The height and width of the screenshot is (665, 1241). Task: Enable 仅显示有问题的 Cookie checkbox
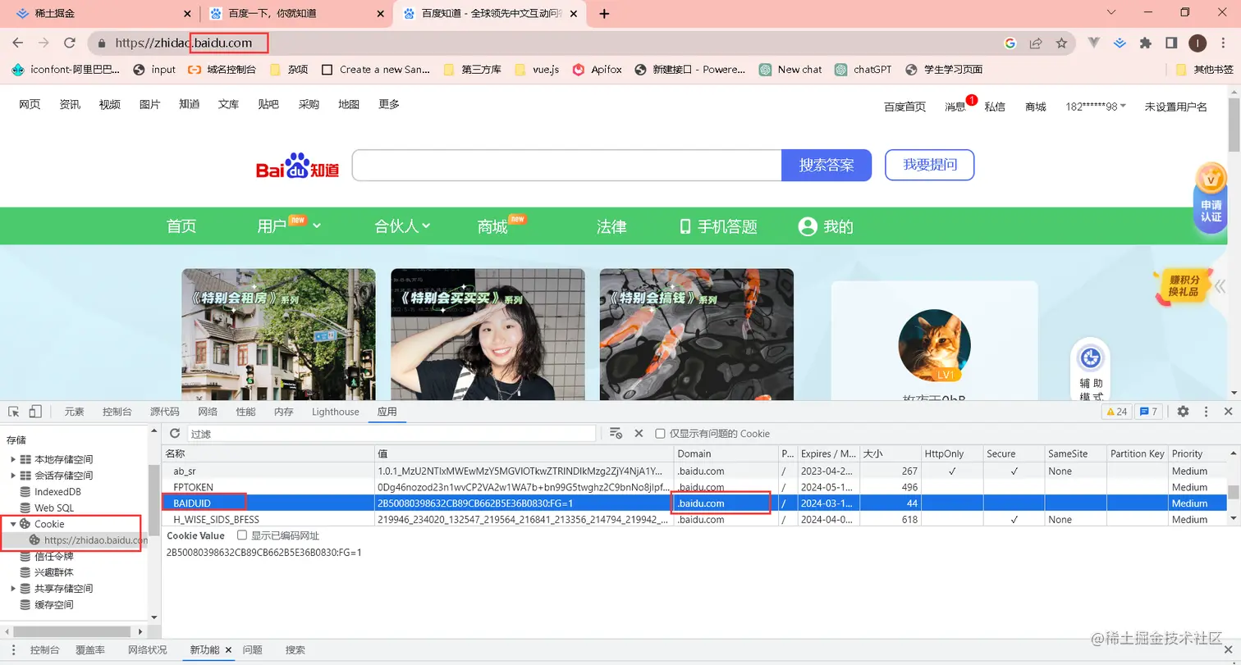coord(660,433)
